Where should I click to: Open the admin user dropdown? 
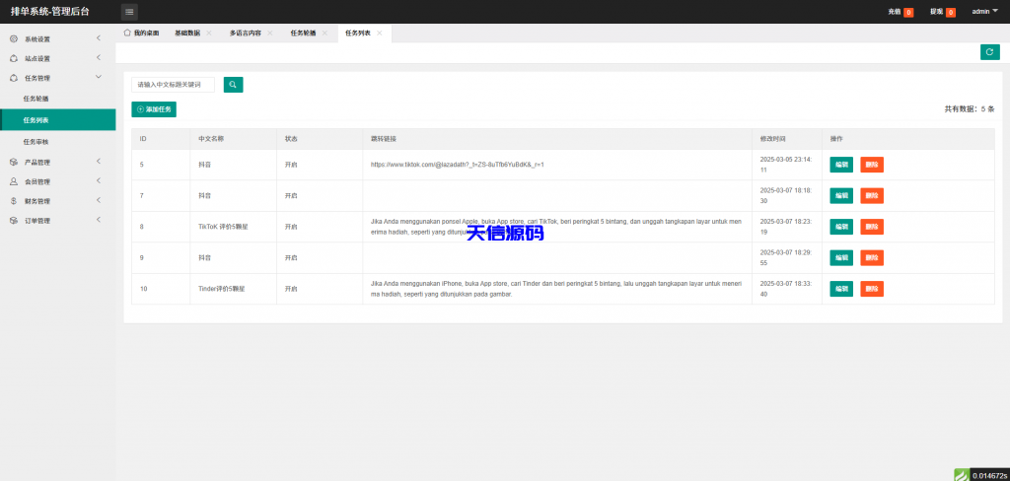pos(984,12)
